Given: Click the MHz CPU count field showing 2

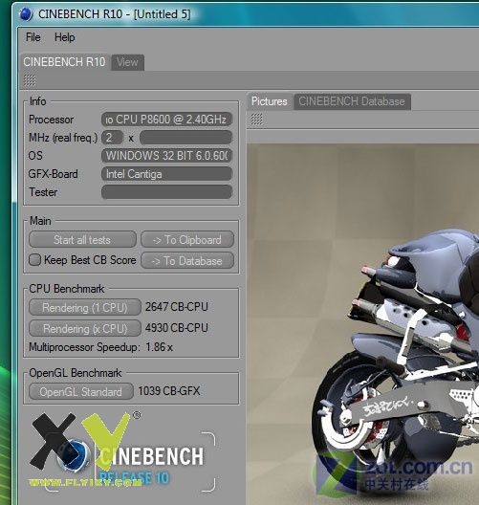Looking at the screenshot, I should 112,138.
